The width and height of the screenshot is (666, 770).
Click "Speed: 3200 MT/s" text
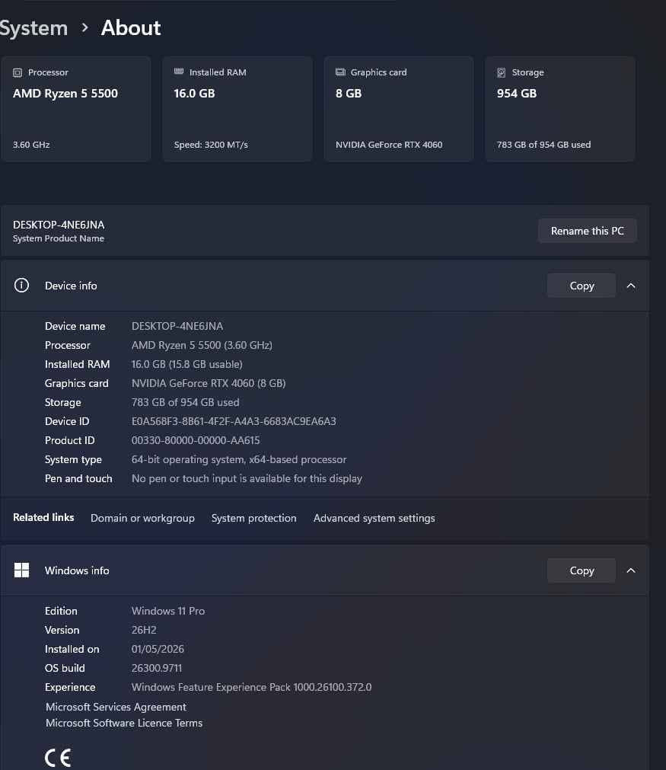(x=211, y=145)
